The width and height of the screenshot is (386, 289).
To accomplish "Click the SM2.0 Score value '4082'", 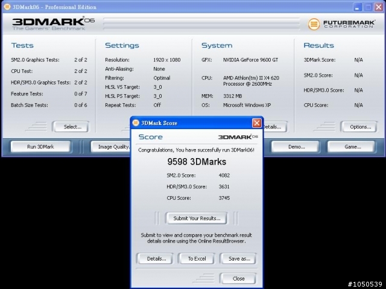I will (x=224, y=176).
